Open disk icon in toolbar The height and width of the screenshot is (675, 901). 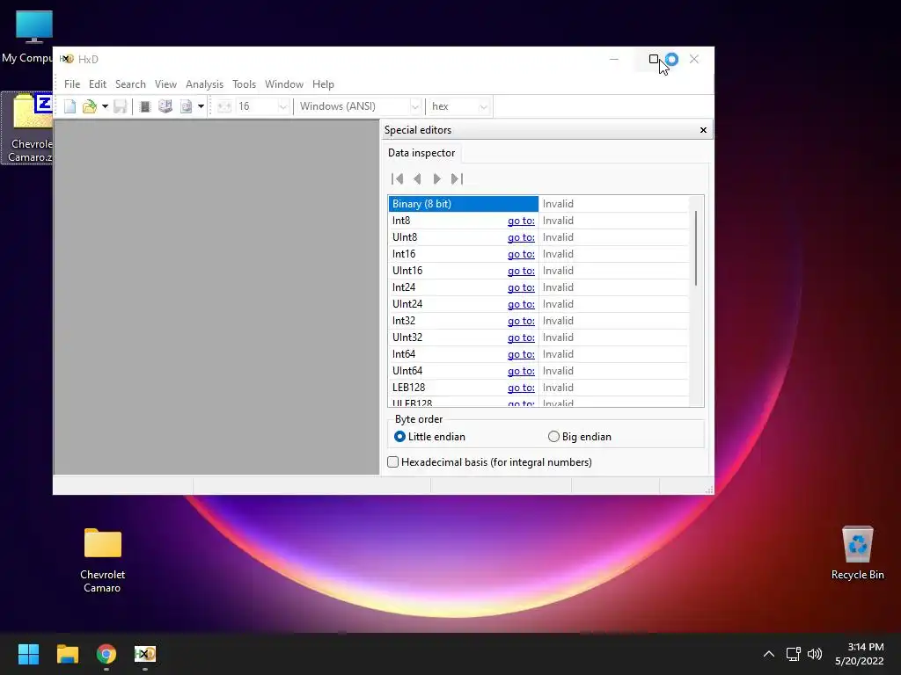point(165,106)
